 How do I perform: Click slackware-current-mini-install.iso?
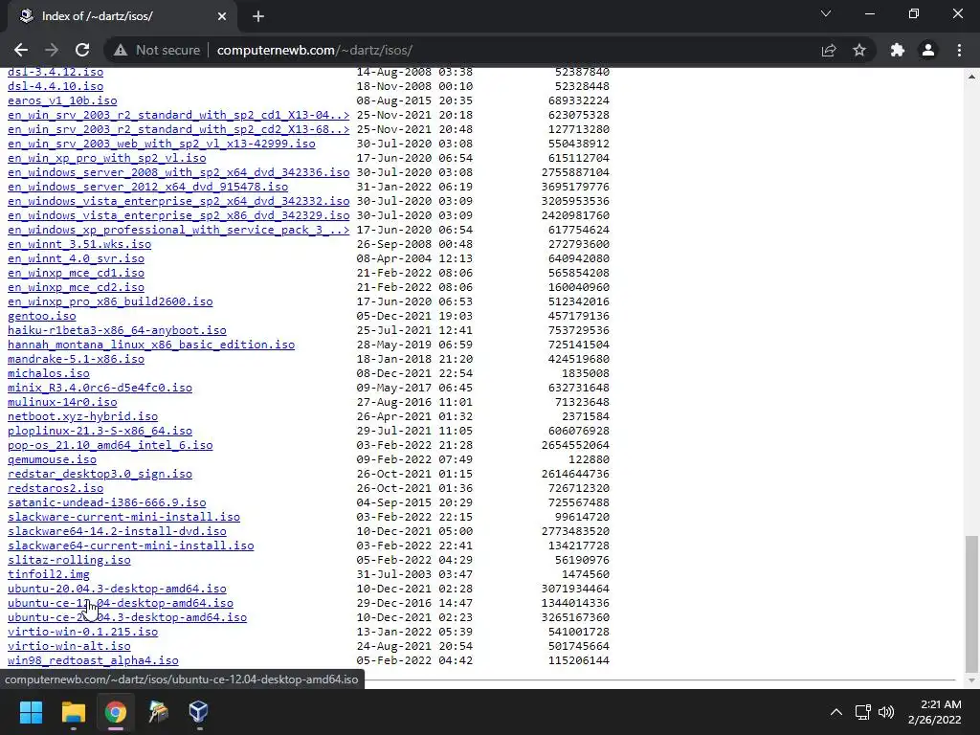(123, 518)
